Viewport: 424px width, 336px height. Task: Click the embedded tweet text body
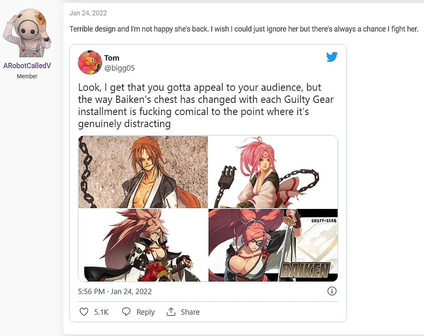[x=206, y=105]
